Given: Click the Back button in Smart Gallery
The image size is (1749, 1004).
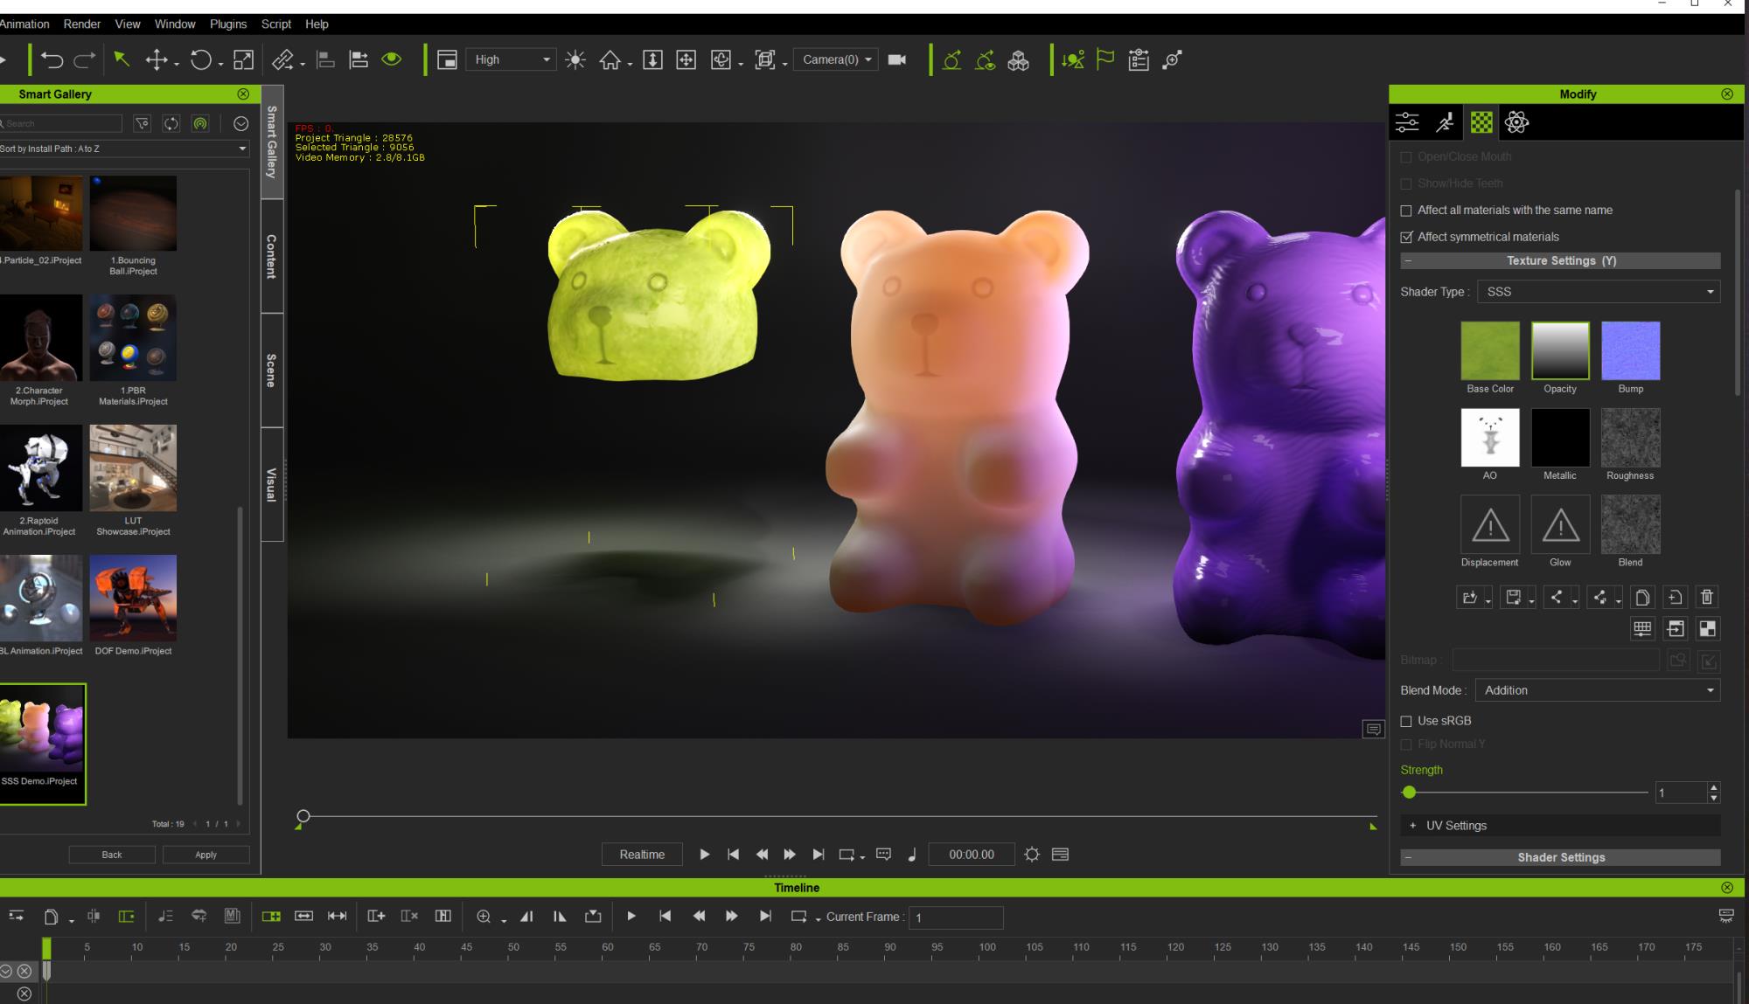Looking at the screenshot, I should (112, 855).
